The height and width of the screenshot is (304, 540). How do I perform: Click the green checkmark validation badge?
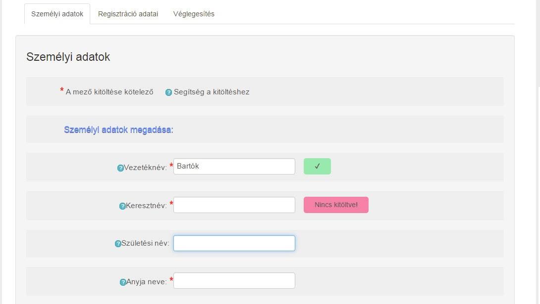coord(317,167)
